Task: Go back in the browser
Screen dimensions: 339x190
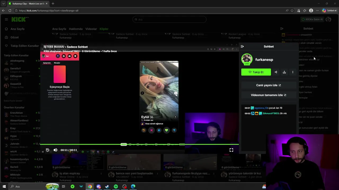Action: pos(3,11)
